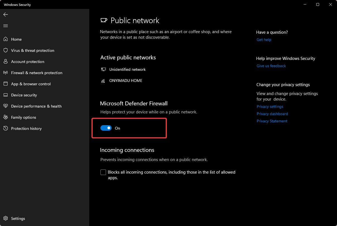
Task: Click the Protection history clock icon
Action: point(6,128)
